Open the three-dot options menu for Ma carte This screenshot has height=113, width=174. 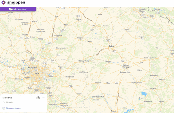pos(43,98)
